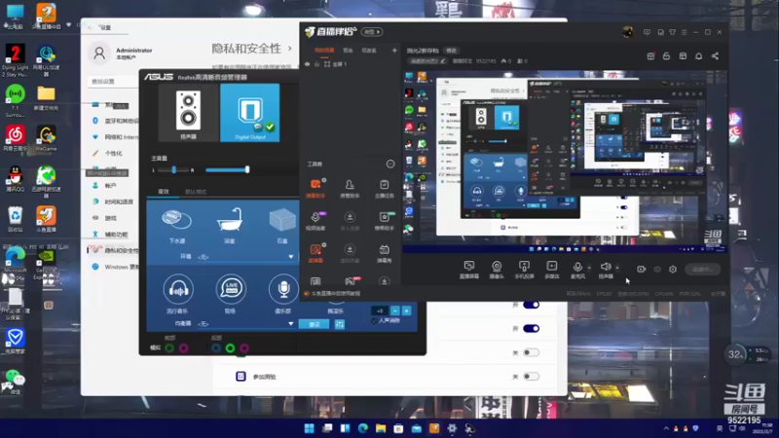This screenshot has height=438, width=779.
Task: Toggle the lock of 全屏 1 source
Action: [317, 64]
